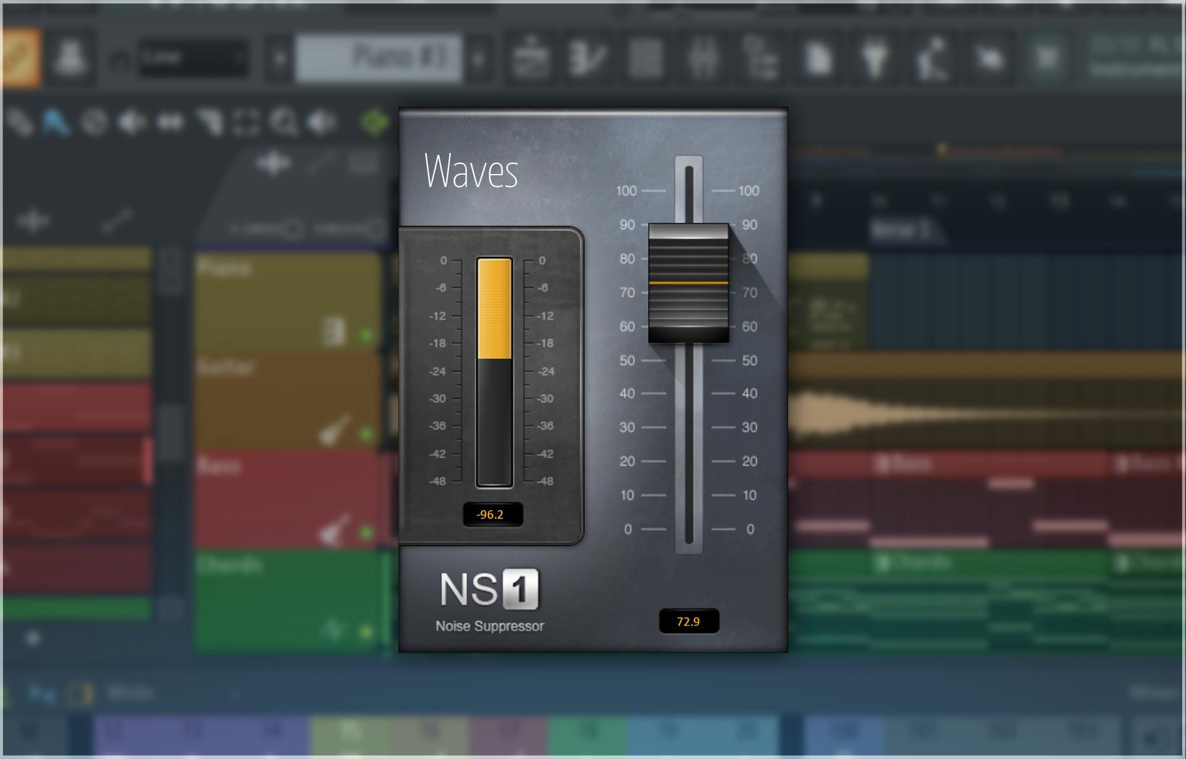Screen dimensions: 1186x759
Task: Click the green diamond icon in the DAW toolbar
Action: pos(375,122)
